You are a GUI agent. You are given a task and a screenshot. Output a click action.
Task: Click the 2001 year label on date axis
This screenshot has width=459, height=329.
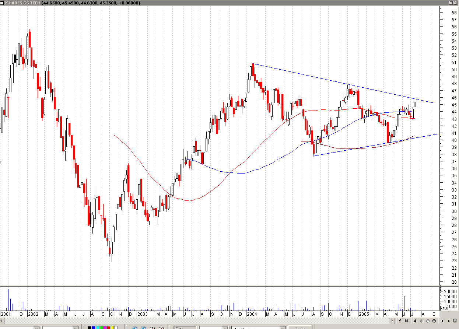(x=6, y=314)
